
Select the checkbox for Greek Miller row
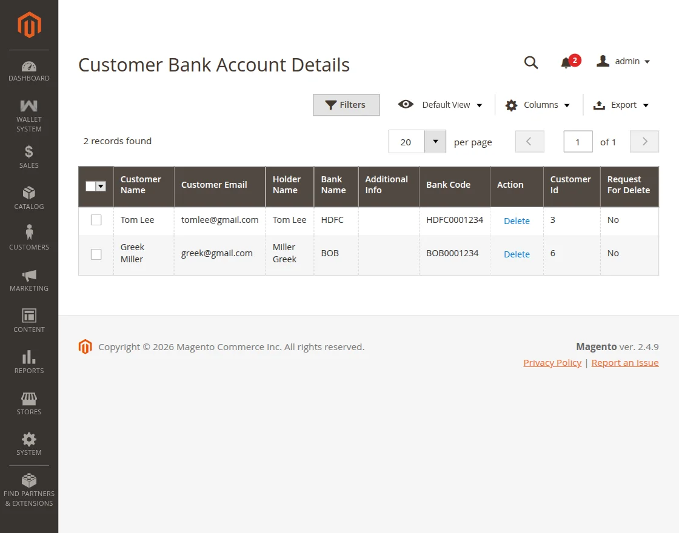pyautogui.click(x=96, y=254)
